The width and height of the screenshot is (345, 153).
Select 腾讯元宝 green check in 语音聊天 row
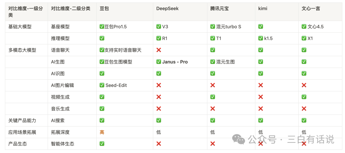coord(212,50)
